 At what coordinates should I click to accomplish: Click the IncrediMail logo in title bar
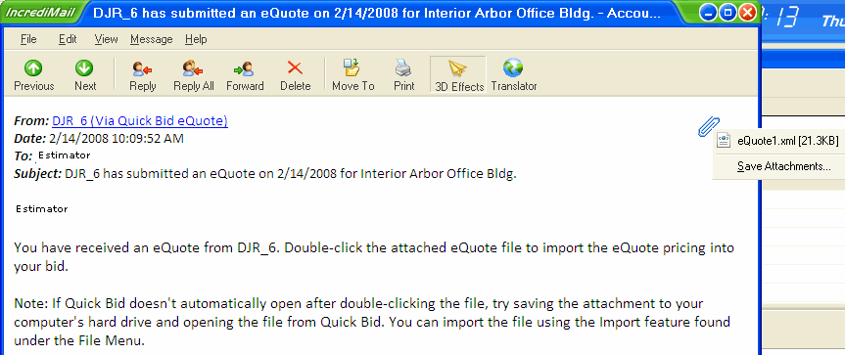point(40,13)
